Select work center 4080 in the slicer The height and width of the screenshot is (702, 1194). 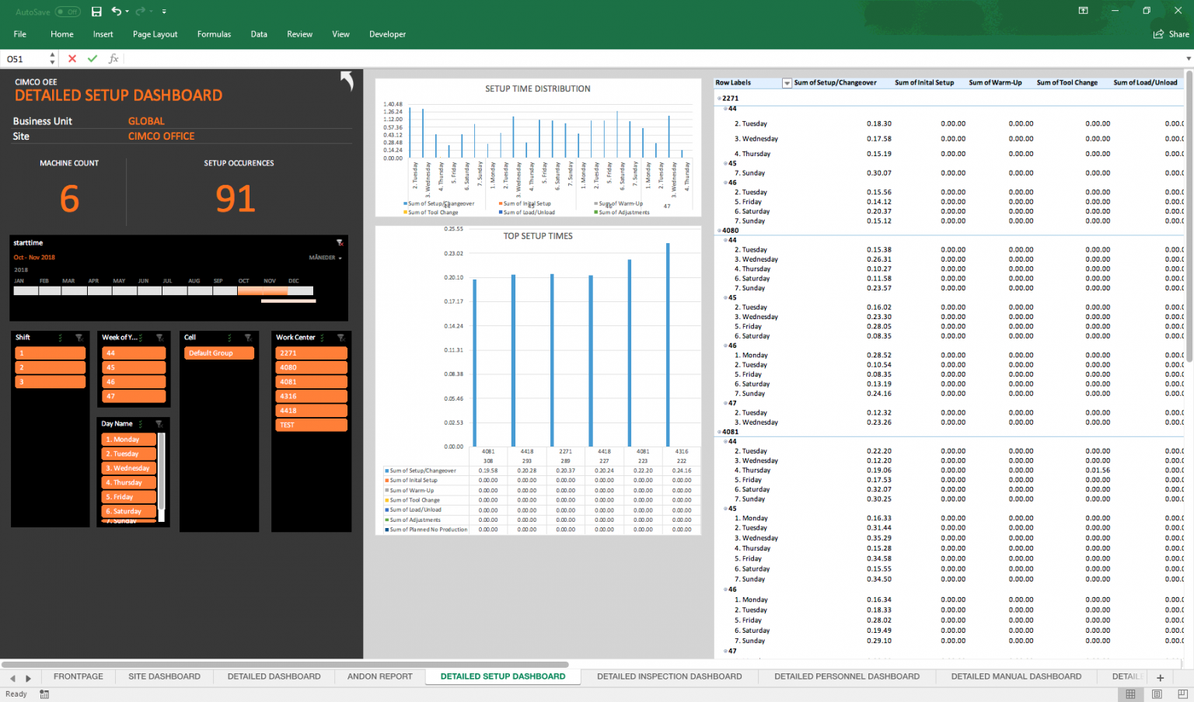(x=311, y=367)
